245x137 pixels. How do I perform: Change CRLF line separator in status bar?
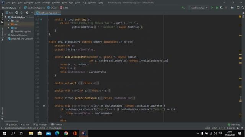[x=214, y=128]
